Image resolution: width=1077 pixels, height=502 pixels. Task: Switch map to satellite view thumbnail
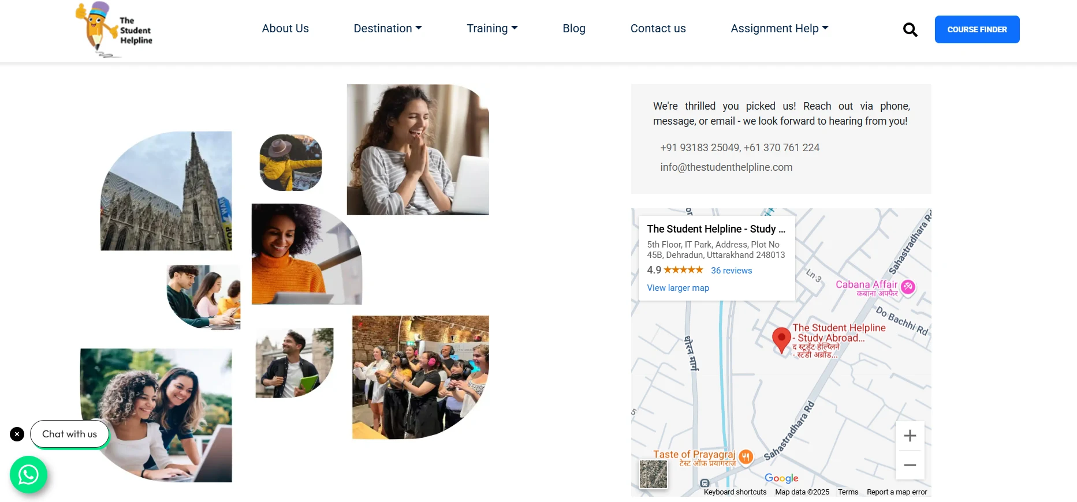pos(653,474)
